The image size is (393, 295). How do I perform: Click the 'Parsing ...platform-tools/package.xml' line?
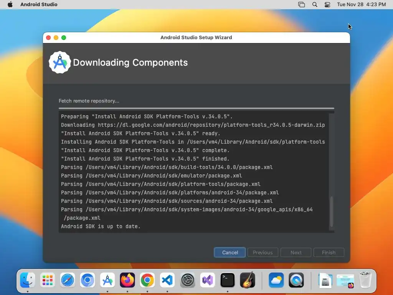coord(161,184)
